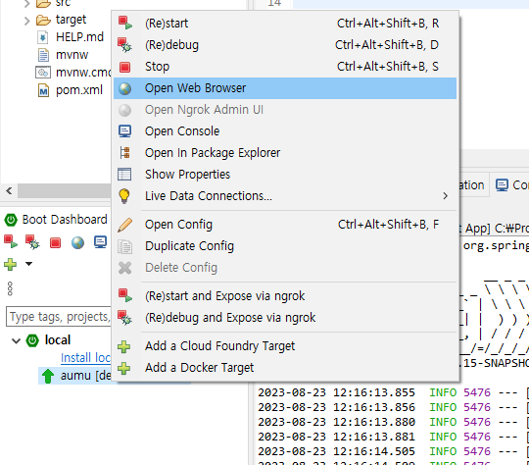Select the target folder
Viewport: 529px width, 465px height.
(x=71, y=20)
